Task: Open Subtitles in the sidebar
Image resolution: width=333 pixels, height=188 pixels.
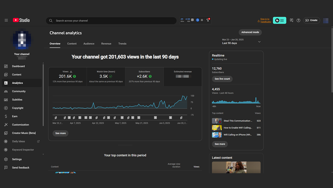Action: [22, 100]
